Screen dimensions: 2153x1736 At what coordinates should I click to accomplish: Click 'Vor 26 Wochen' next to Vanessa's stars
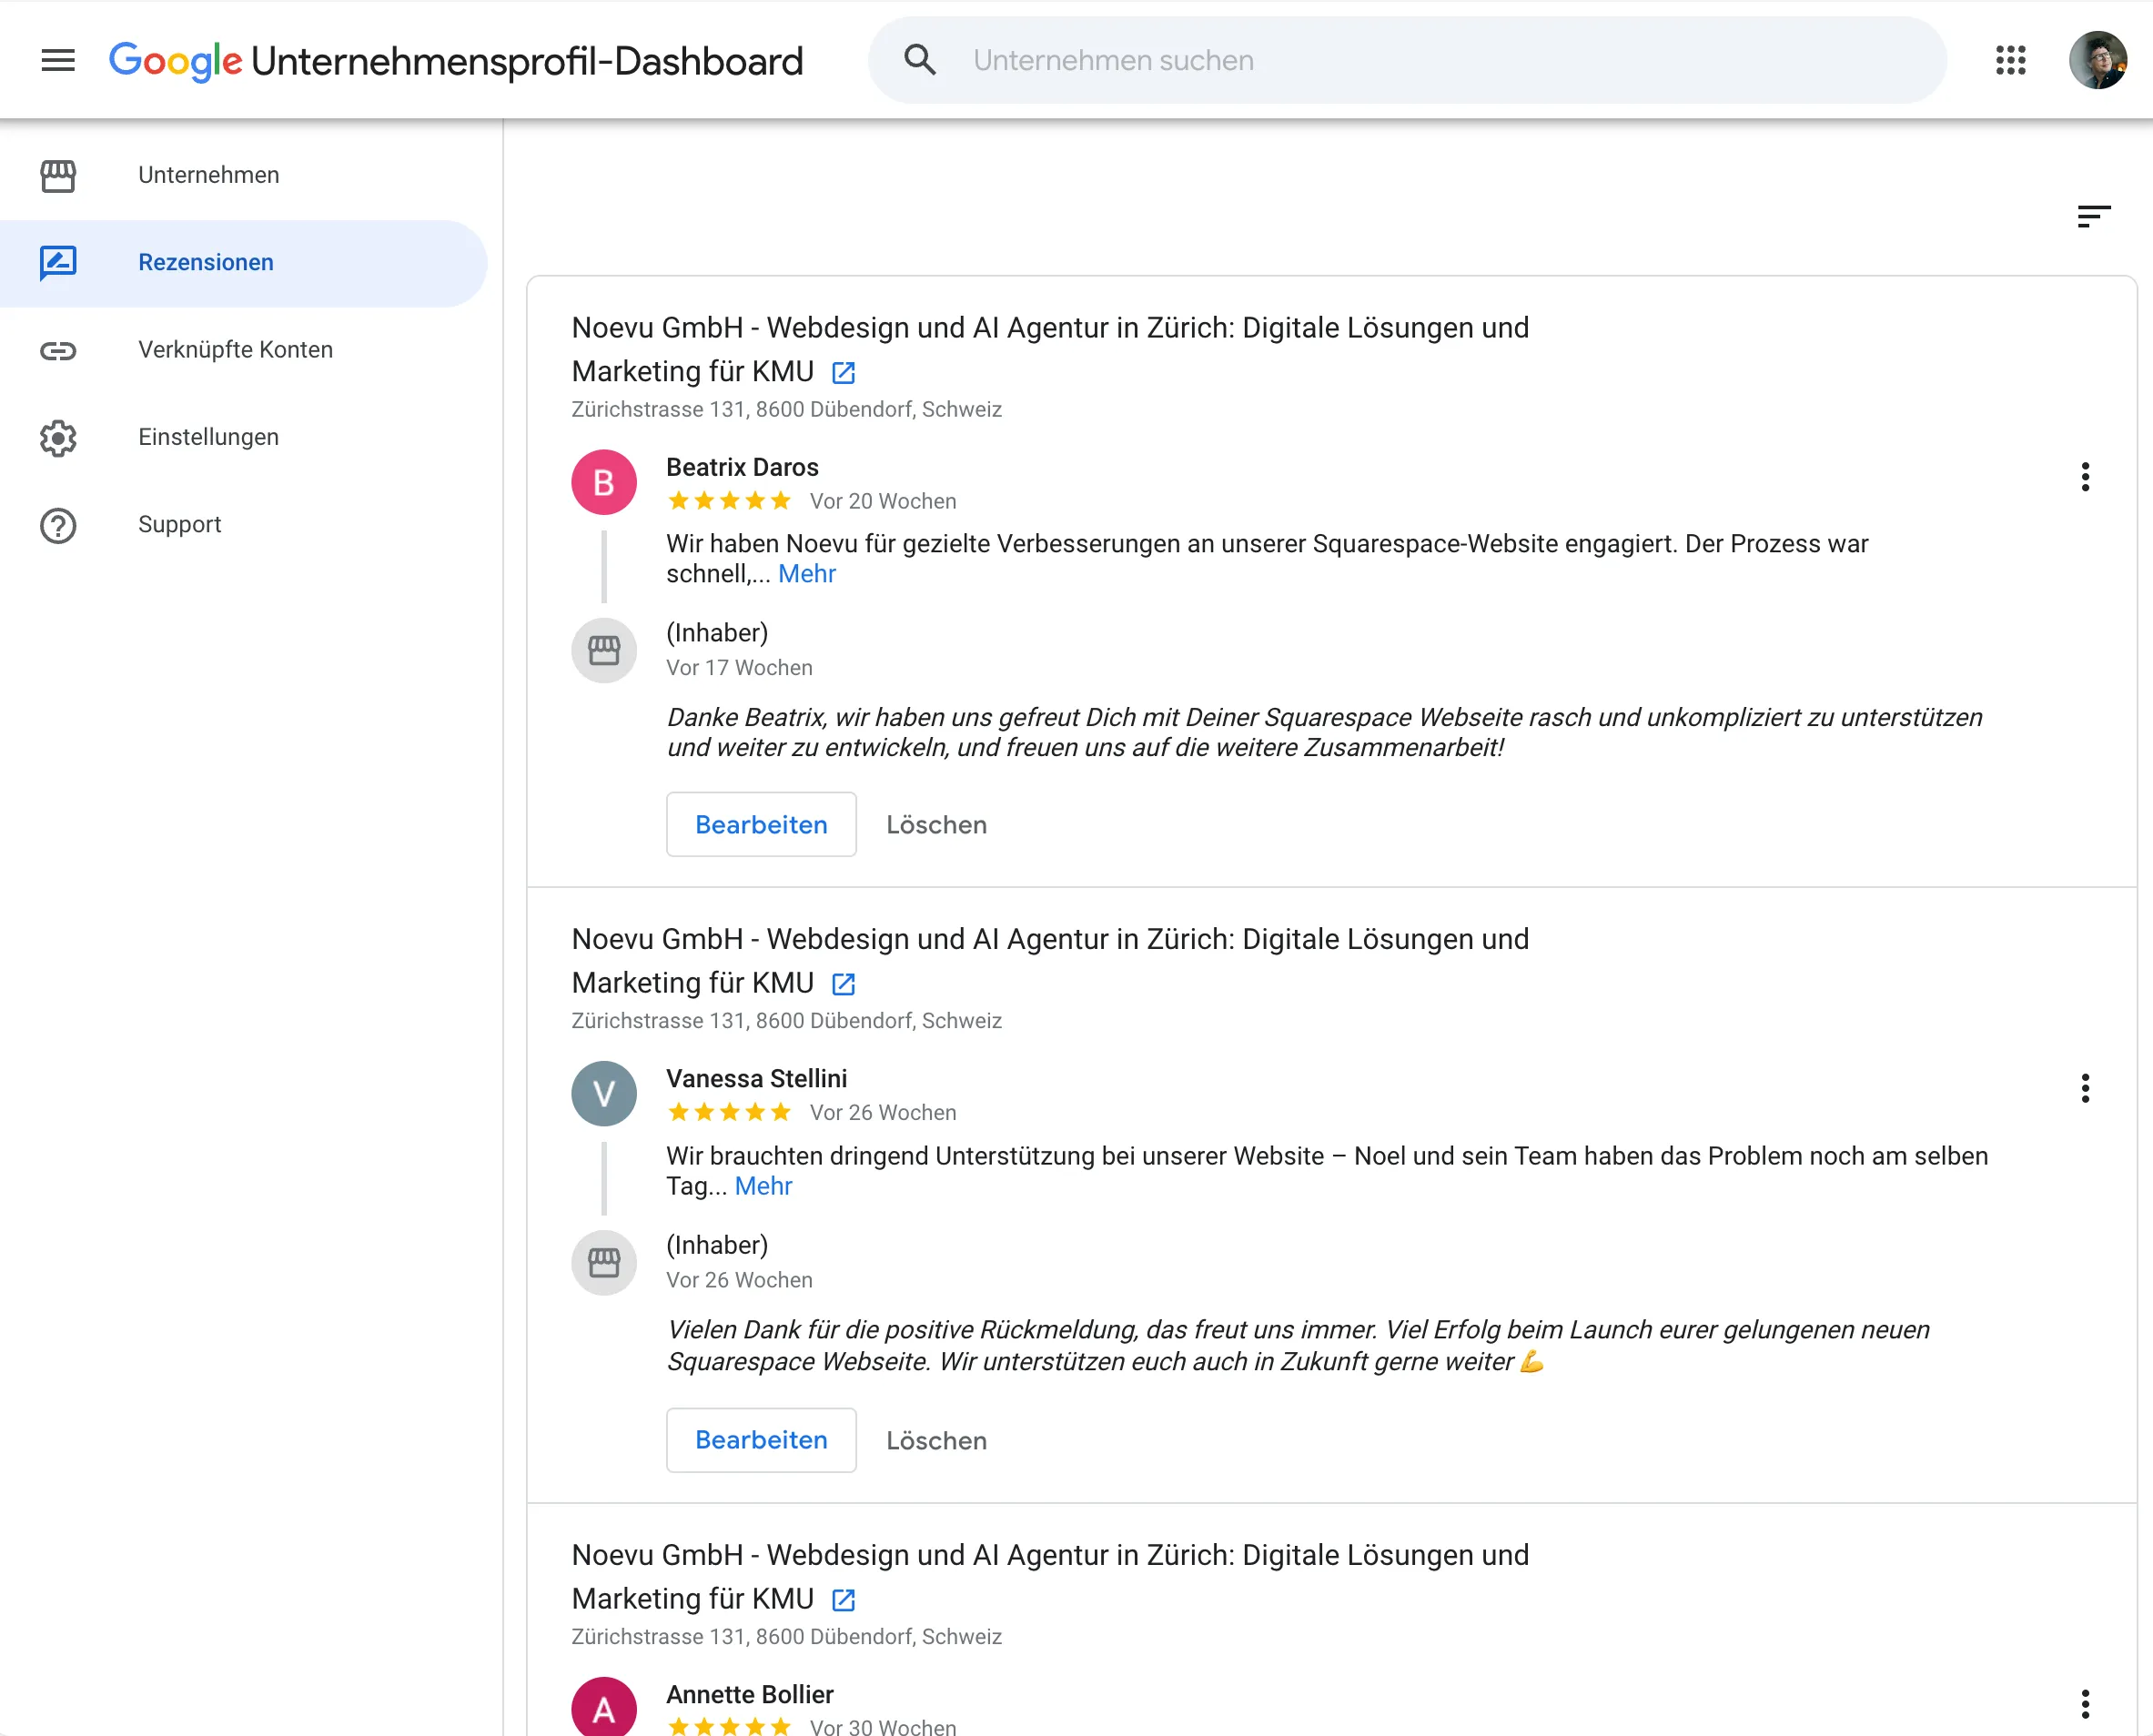(883, 1112)
